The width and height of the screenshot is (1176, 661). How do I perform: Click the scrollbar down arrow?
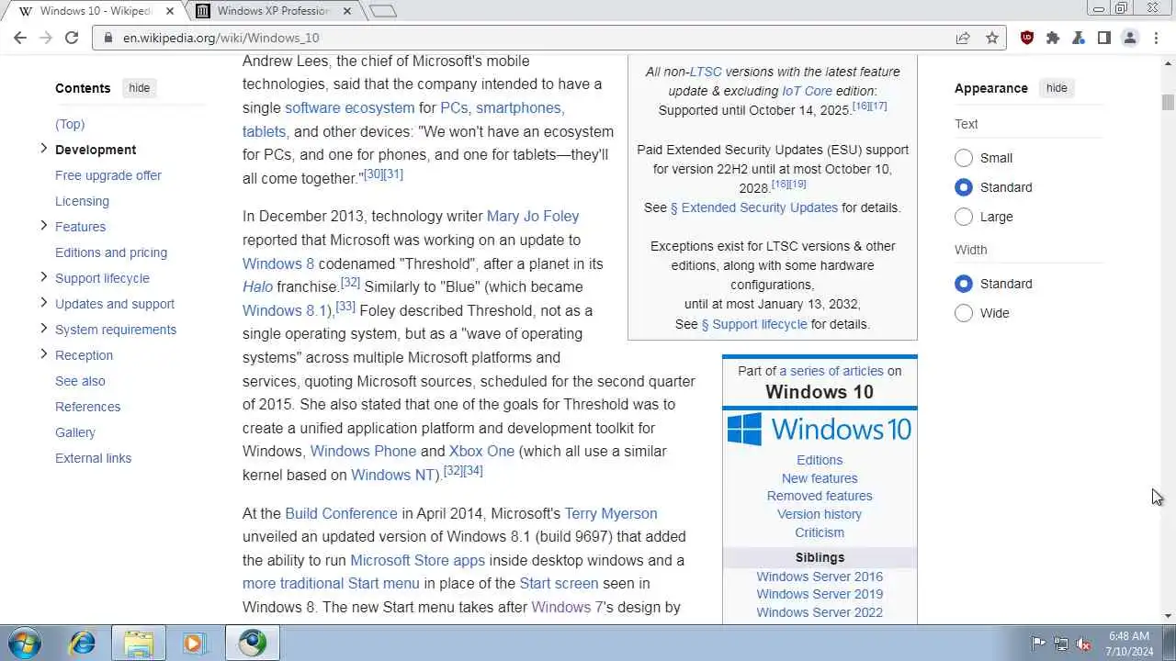tap(1168, 616)
